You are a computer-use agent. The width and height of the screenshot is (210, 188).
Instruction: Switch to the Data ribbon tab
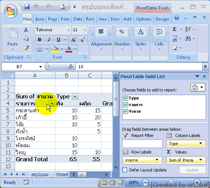click(x=78, y=19)
